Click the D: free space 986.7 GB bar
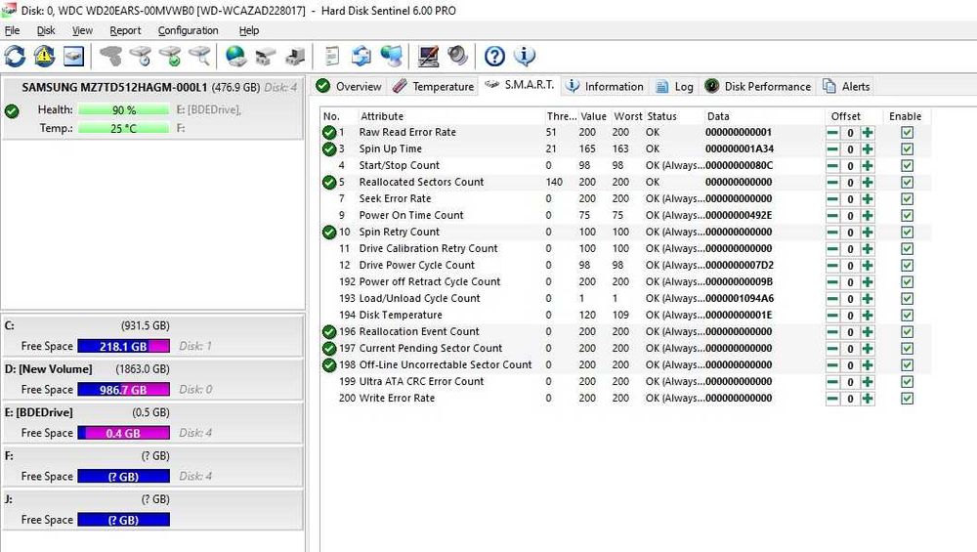 point(123,390)
